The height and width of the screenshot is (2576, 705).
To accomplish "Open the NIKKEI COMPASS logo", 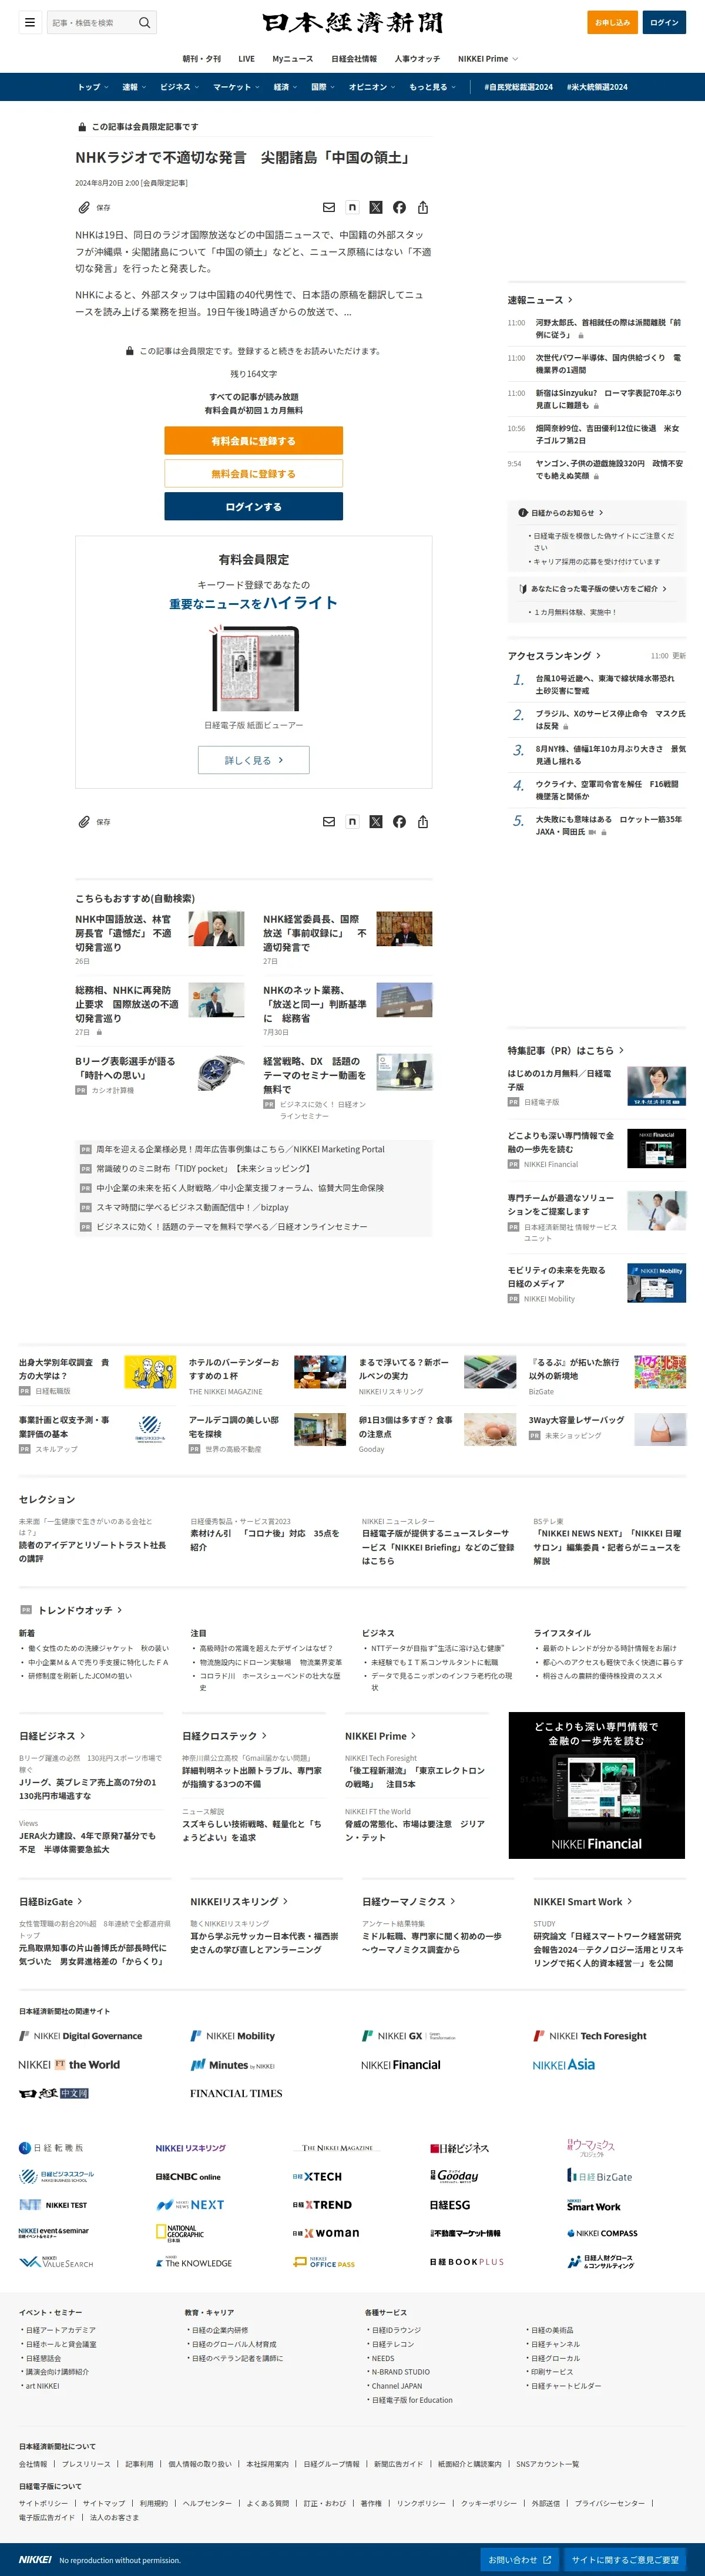I will coord(602,2233).
